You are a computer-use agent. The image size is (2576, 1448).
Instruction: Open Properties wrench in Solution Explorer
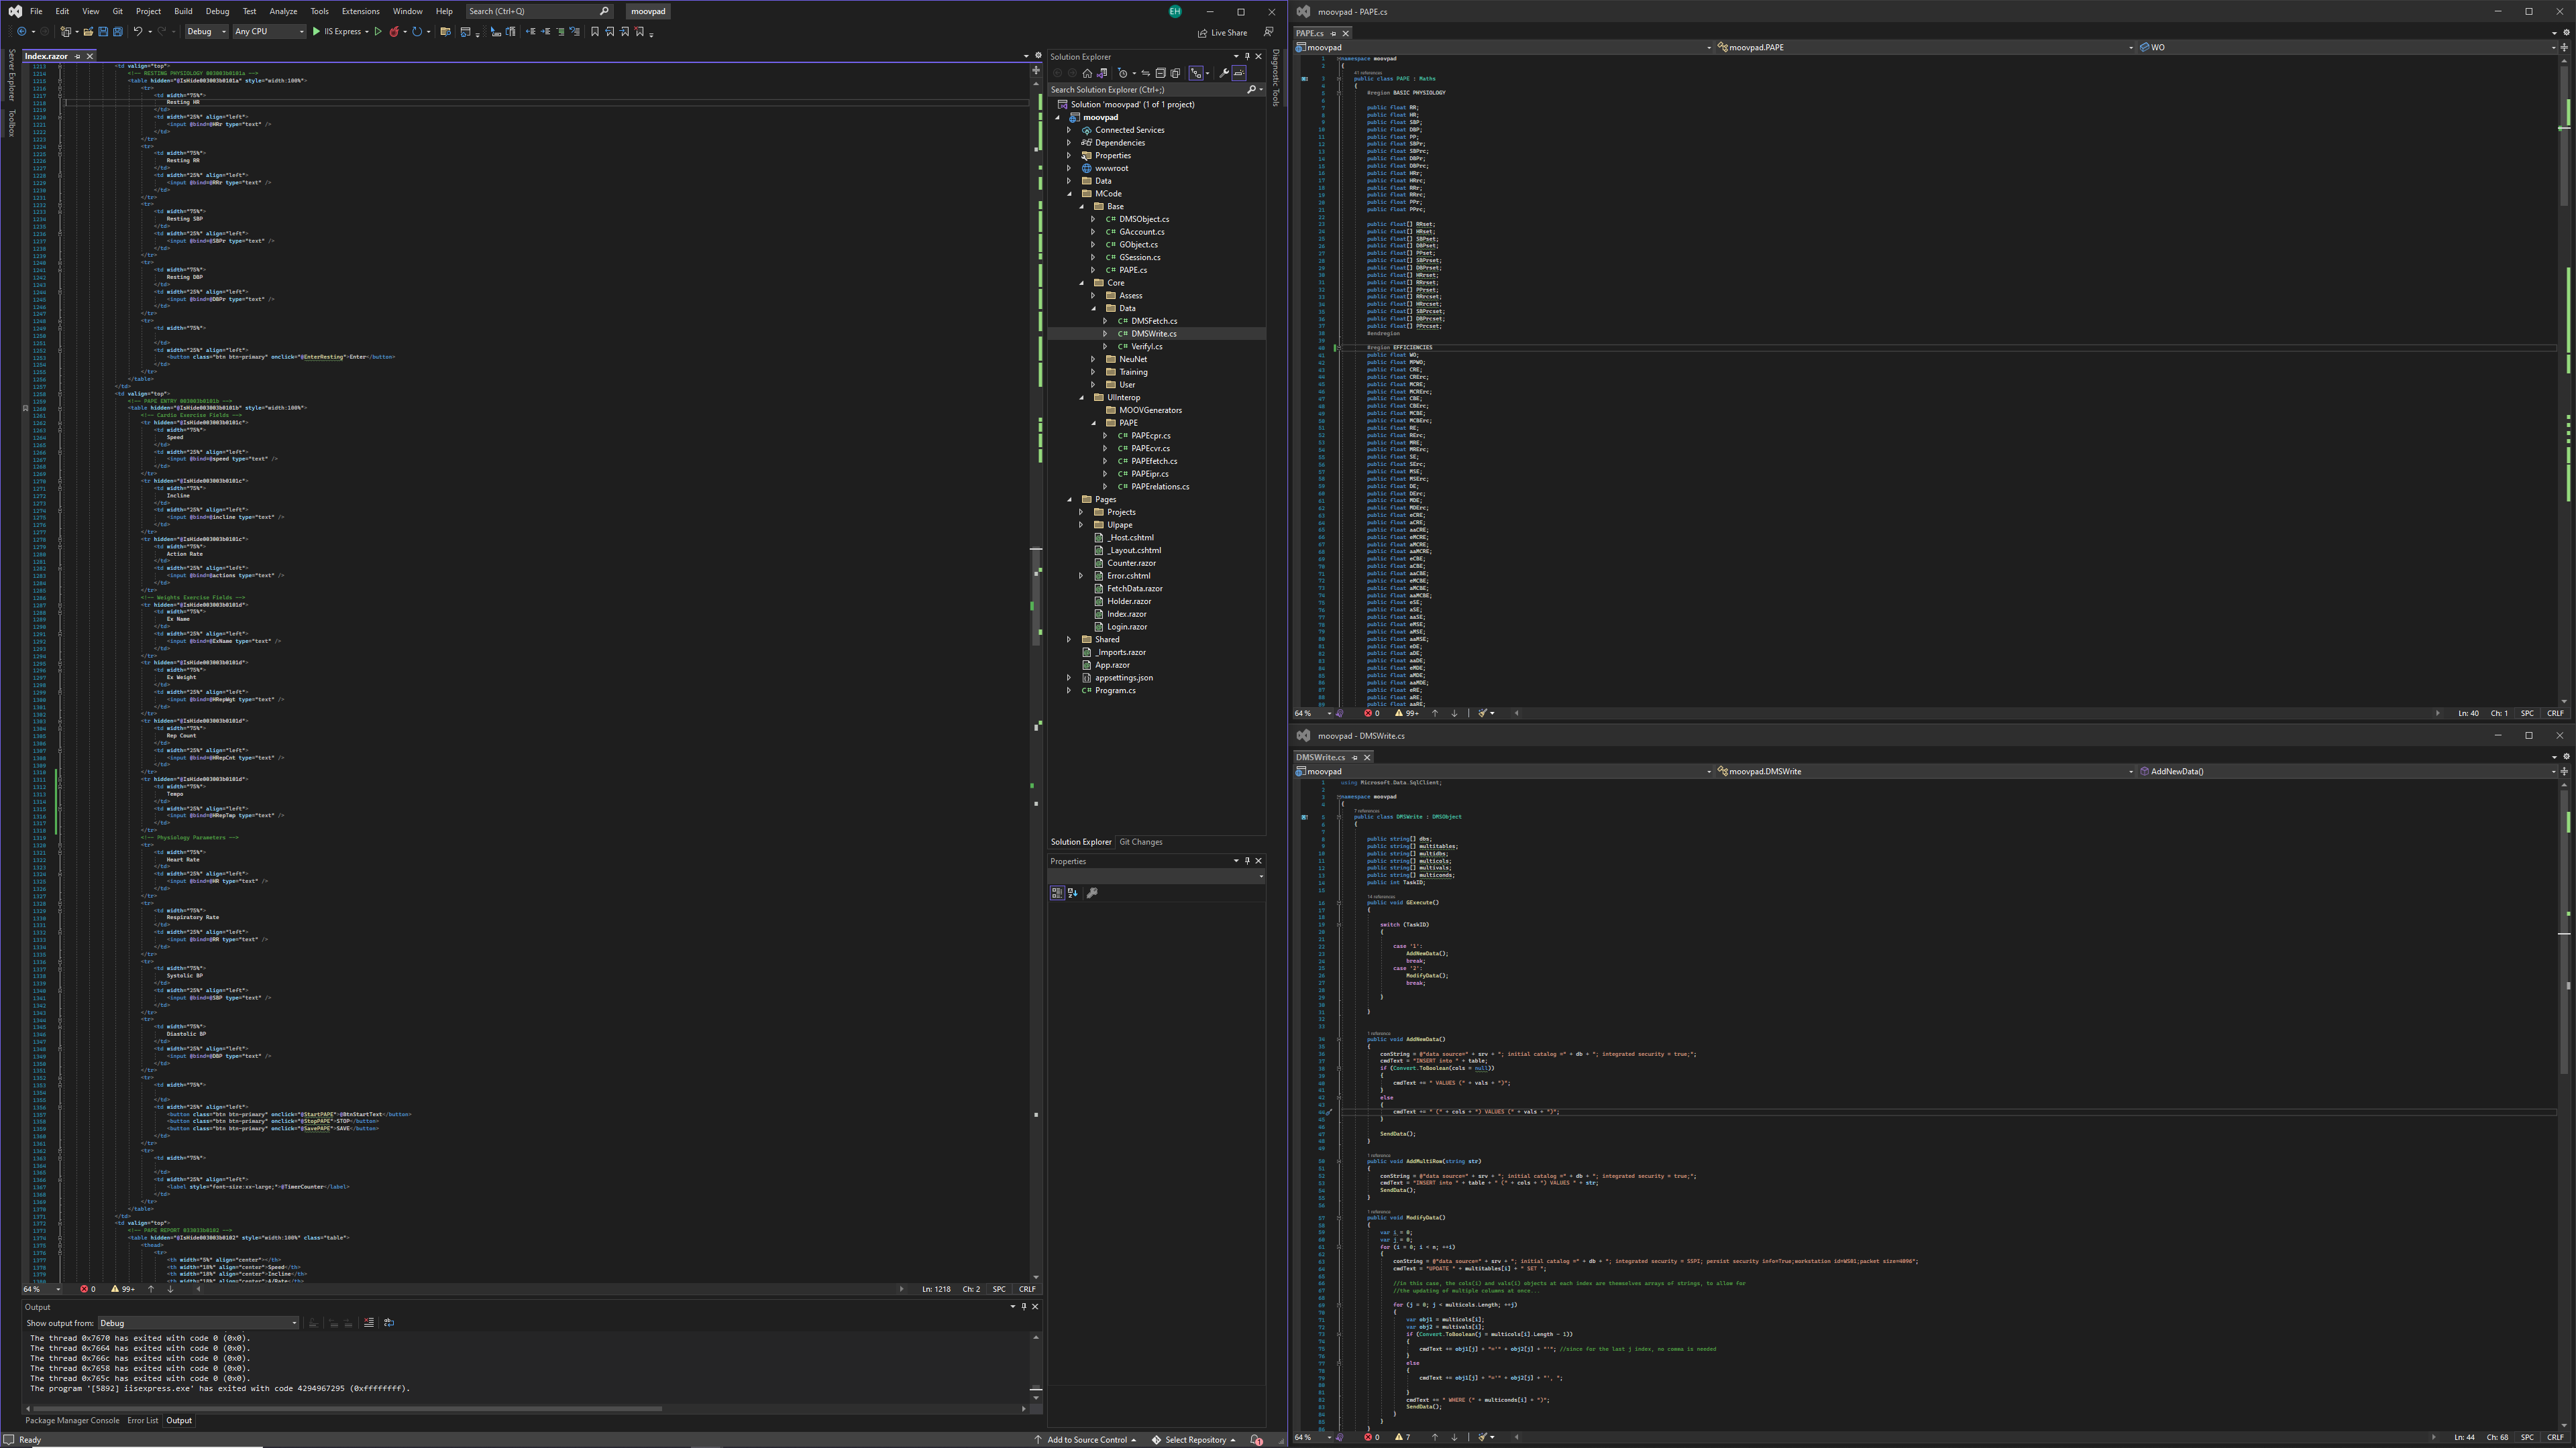[1224, 73]
